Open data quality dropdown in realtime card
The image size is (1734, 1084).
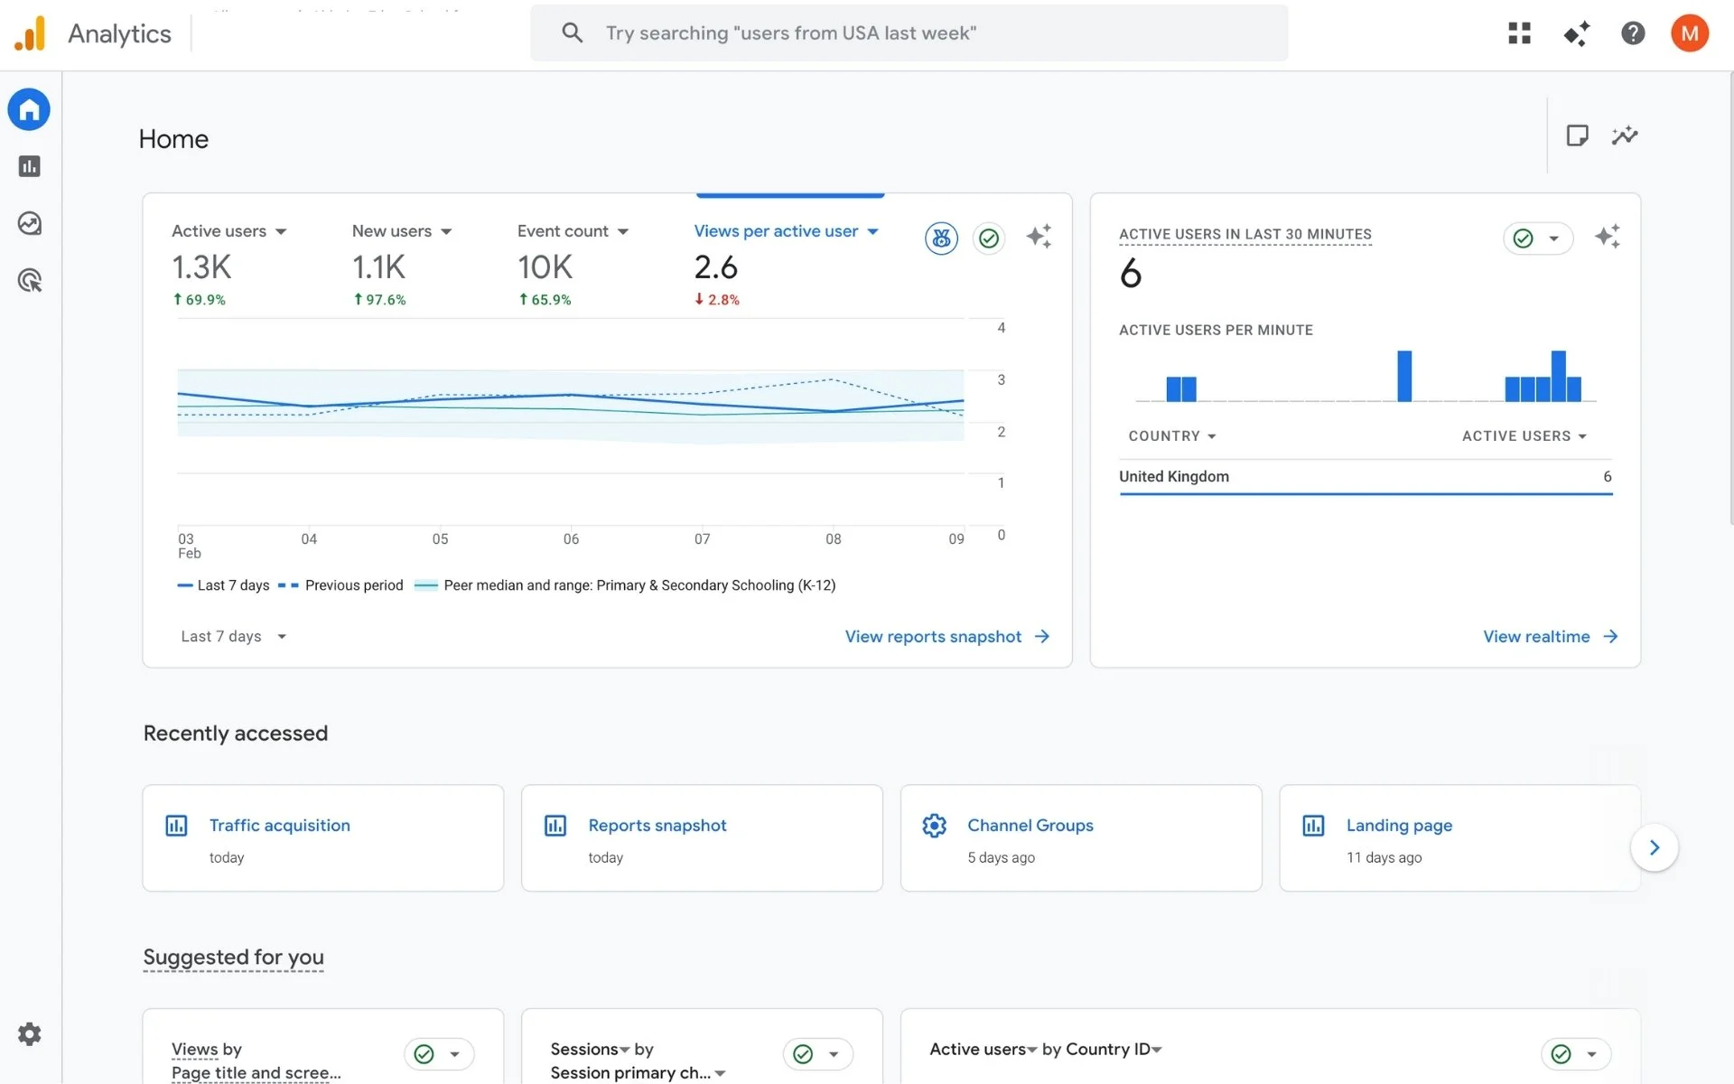[x=1553, y=238]
